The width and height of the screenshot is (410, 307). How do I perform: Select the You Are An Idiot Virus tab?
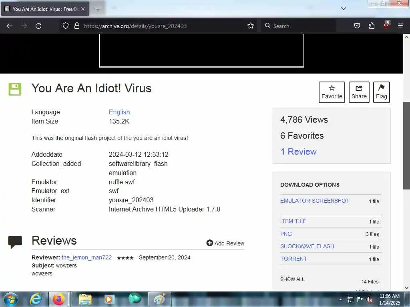point(45,9)
